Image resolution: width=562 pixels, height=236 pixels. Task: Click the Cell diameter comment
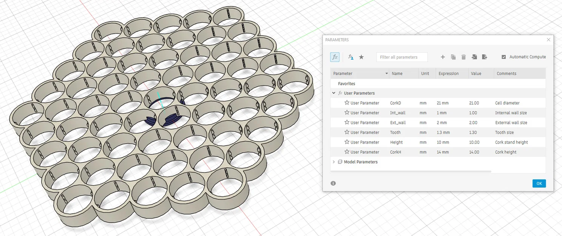507,103
